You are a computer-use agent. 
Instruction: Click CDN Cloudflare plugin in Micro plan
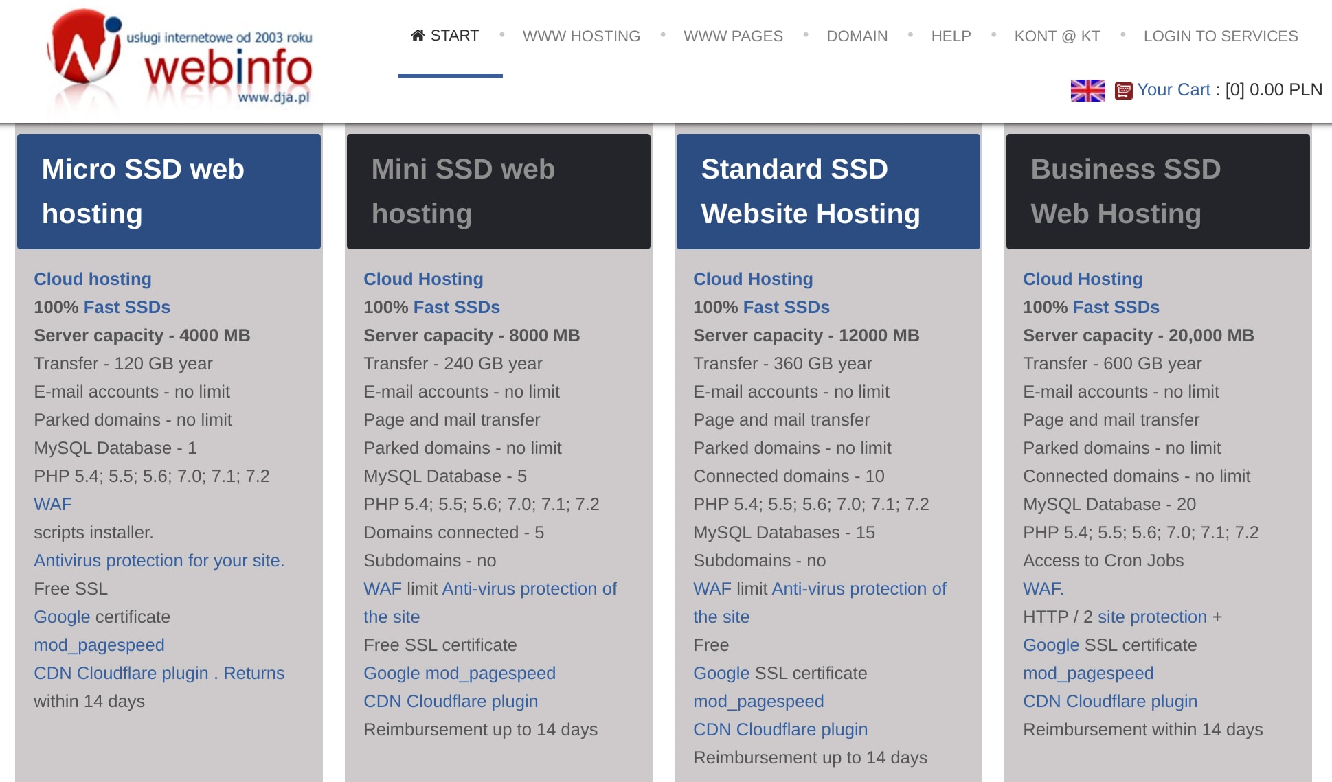click(x=121, y=673)
